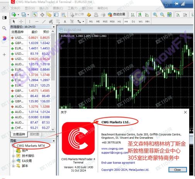Switch chart to D1 timeframe
Image resolution: width=195 pixels, height=179 pixels.
coord(133,22)
